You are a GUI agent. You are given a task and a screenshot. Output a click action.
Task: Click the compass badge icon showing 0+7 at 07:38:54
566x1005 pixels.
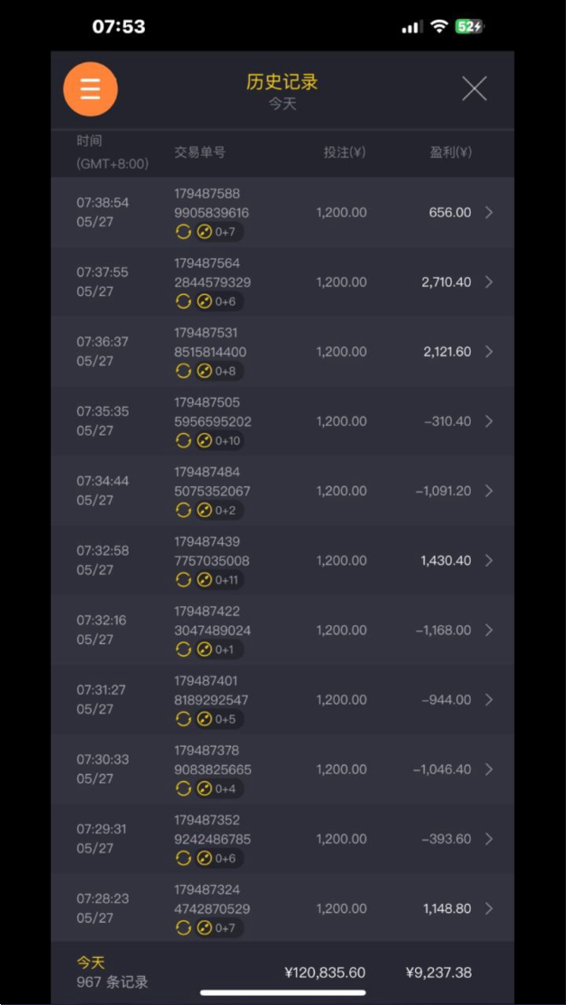pyautogui.click(x=205, y=232)
